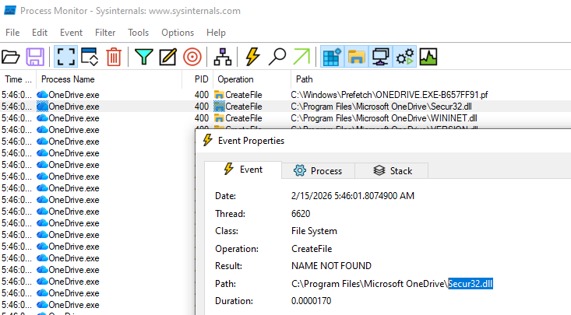The width and height of the screenshot is (571, 315).
Task: Toggle the Autoscroll button
Action: point(89,56)
